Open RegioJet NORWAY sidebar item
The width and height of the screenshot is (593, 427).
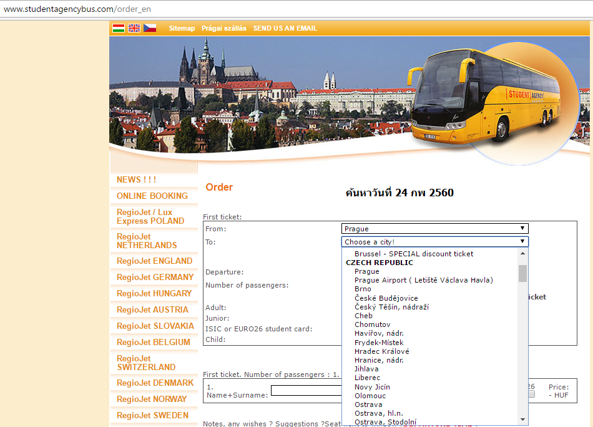coord(152,399)
